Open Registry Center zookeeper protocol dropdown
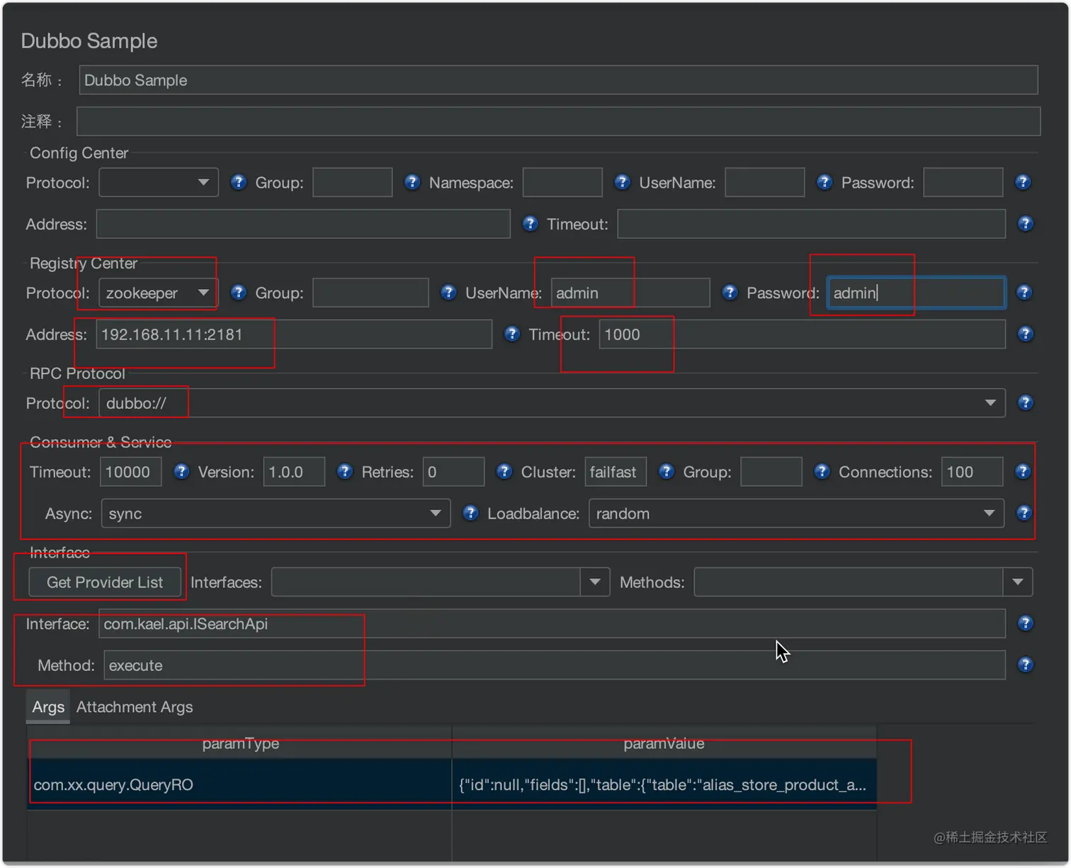The width and height of the screenshot is (1071, 868). point(159,293)
